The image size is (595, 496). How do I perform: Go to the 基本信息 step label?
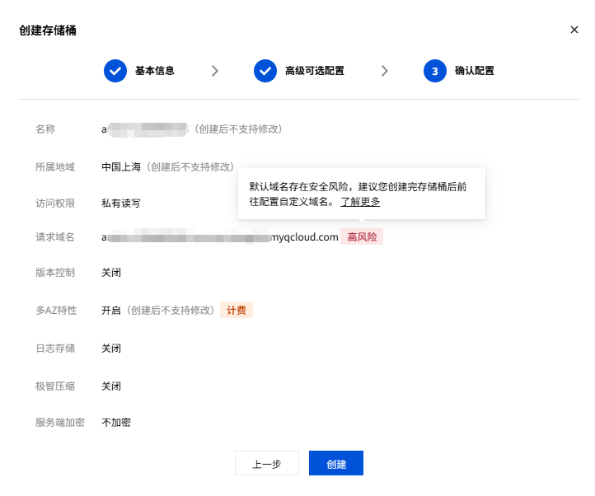click(x=154, y=71)
